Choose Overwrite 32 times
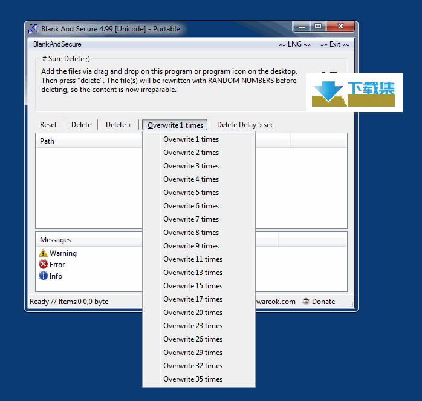 click(x=199, y=366)
